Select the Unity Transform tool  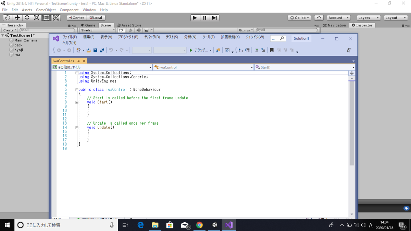(x=56, y=18)
